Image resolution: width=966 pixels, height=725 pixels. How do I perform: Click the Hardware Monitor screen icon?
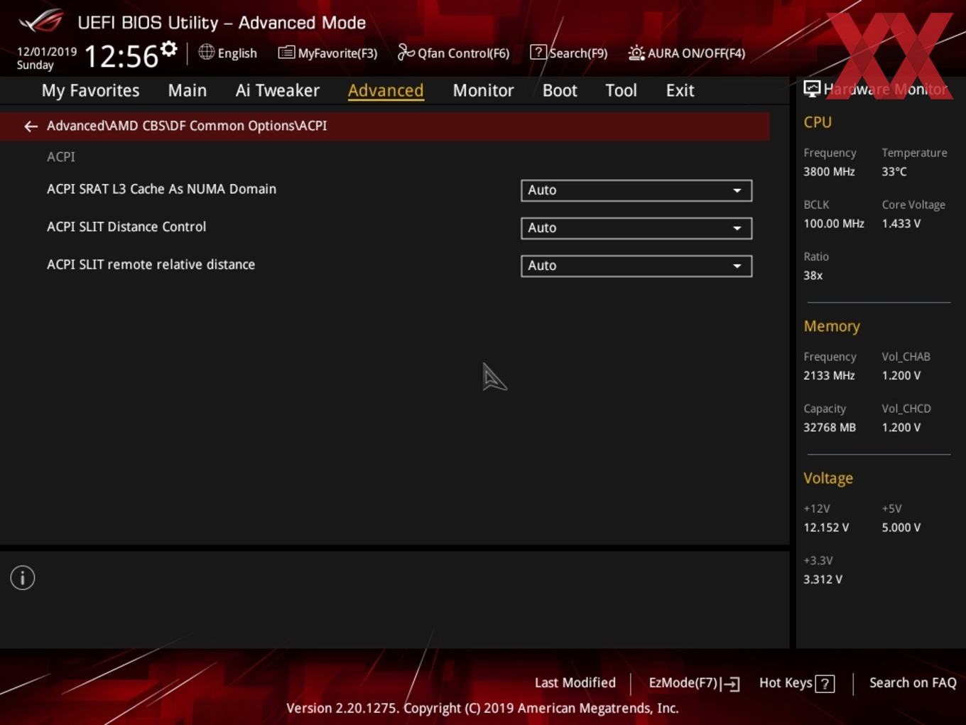click(812, 89)
